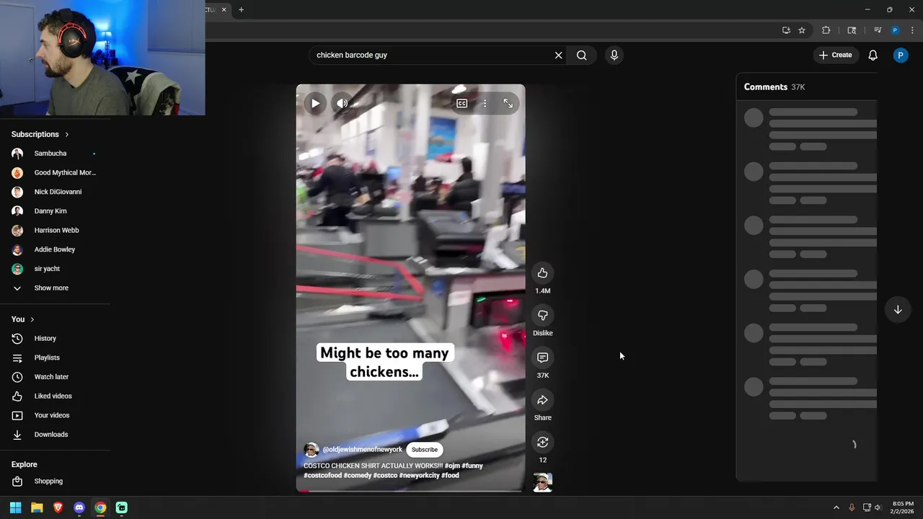Image resolution: width=923 pixels, height=519 pixels.
Task: Open the account avatar menu
Action: [901, 56]
